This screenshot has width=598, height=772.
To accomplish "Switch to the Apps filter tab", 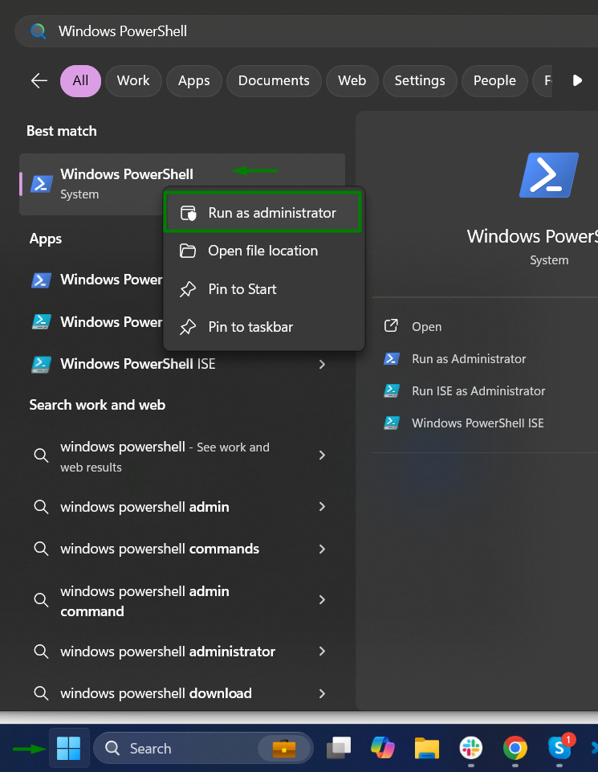I will coord(193,80).
